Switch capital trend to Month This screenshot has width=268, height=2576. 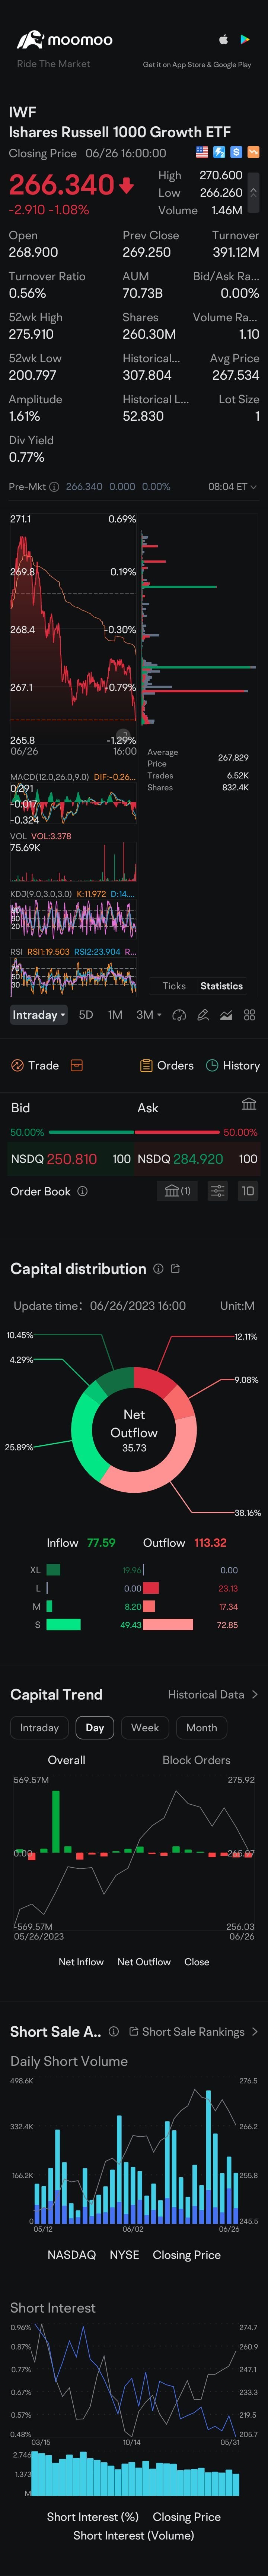[x=201, y=1727]
